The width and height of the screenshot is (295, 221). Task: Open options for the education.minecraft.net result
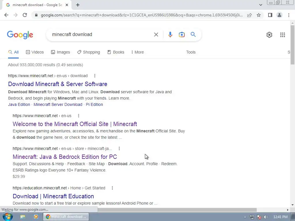(112, 188)
